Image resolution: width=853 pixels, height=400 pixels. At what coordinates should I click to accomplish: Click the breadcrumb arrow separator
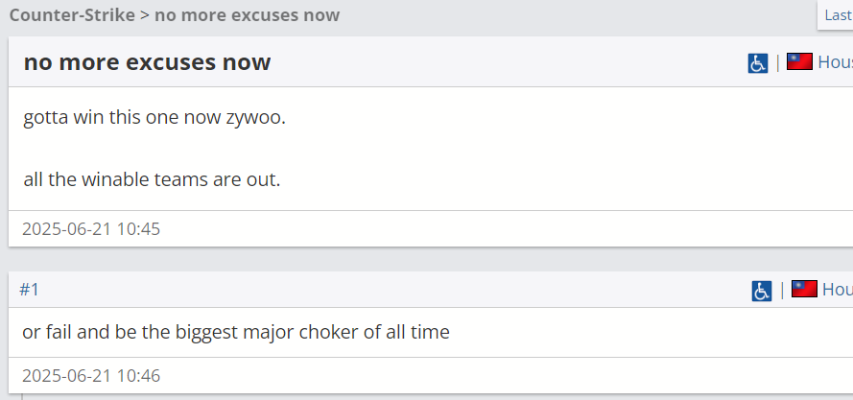145,15
